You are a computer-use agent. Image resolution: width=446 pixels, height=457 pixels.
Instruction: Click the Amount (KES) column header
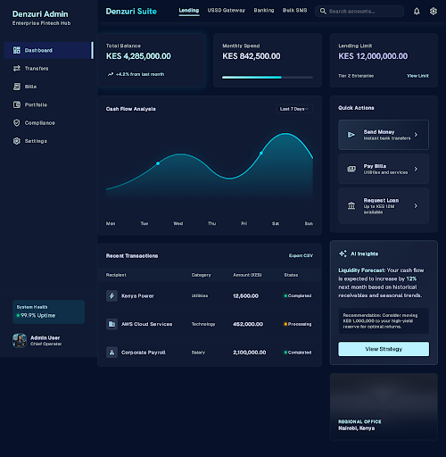point(247,275)
